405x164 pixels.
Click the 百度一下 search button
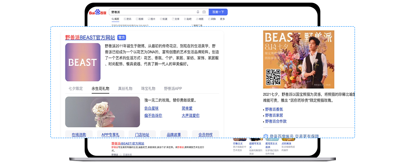[218, 12]
